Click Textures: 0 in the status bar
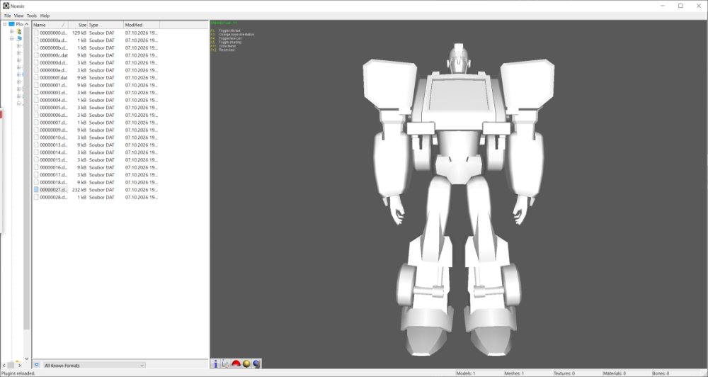The width and height of the screenshot is (708, 377). click(x=564, y=373)
